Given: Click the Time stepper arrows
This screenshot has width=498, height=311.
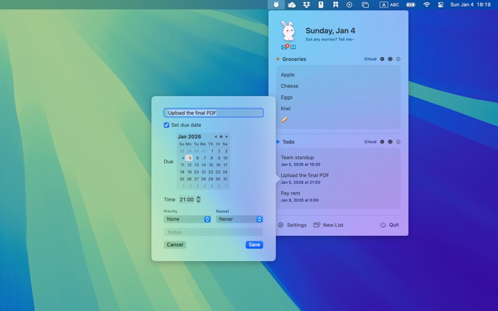Looking at the screenshot, I should click(199, 200).
